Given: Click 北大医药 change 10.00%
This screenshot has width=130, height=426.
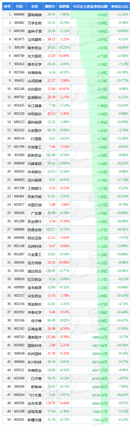Looking at the screenshot, I should (64, 56).
